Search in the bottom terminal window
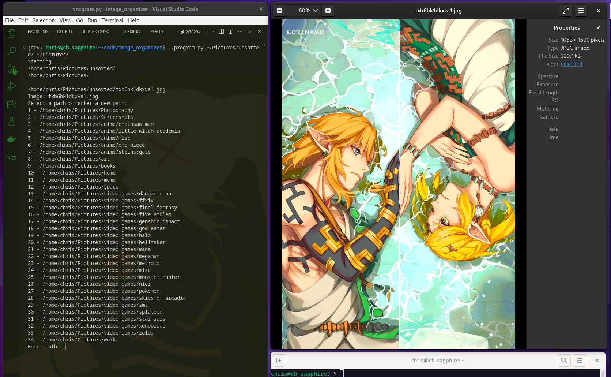The height and width of the screenshot is (377, 611). tap(564, 361)
